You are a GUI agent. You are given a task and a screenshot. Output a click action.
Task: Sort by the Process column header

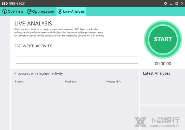pyautogui.click(x=19, y=82)
